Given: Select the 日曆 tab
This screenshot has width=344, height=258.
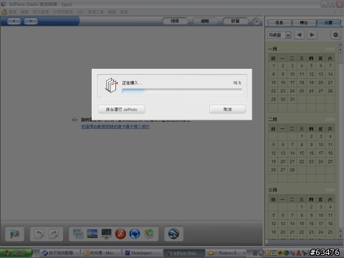Looking at the screenshot, I should (x=328, y=22).
